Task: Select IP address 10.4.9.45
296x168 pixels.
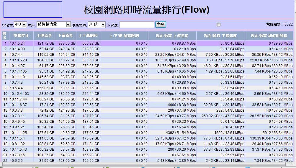Action: coord(17,122)
